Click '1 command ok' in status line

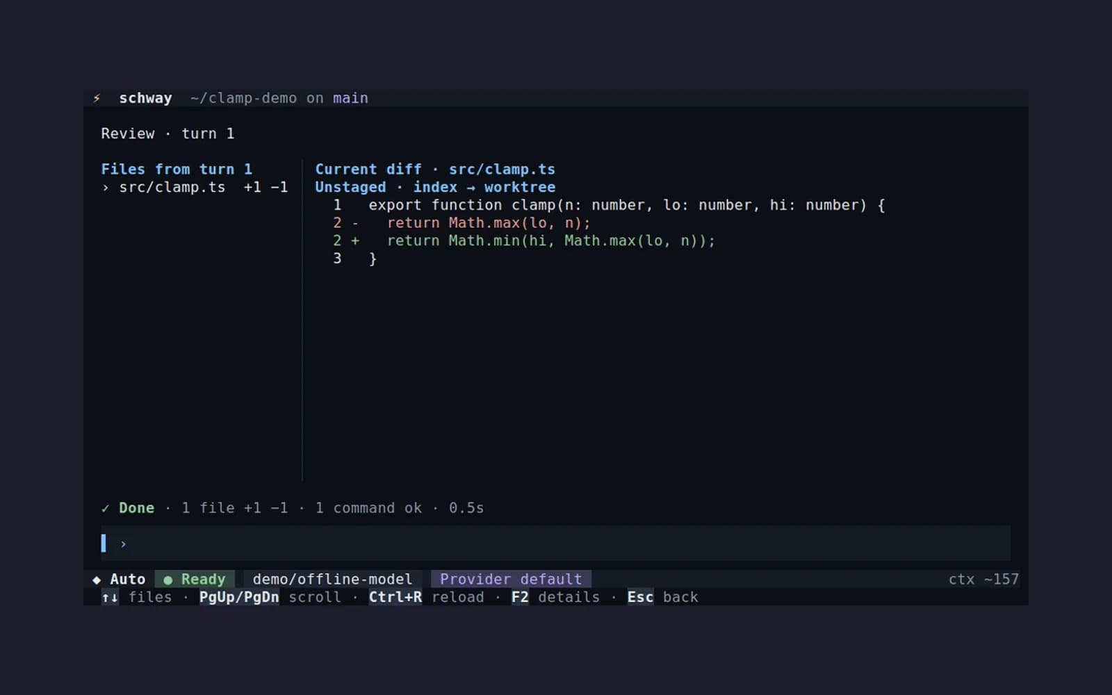[x=368, y=508]
